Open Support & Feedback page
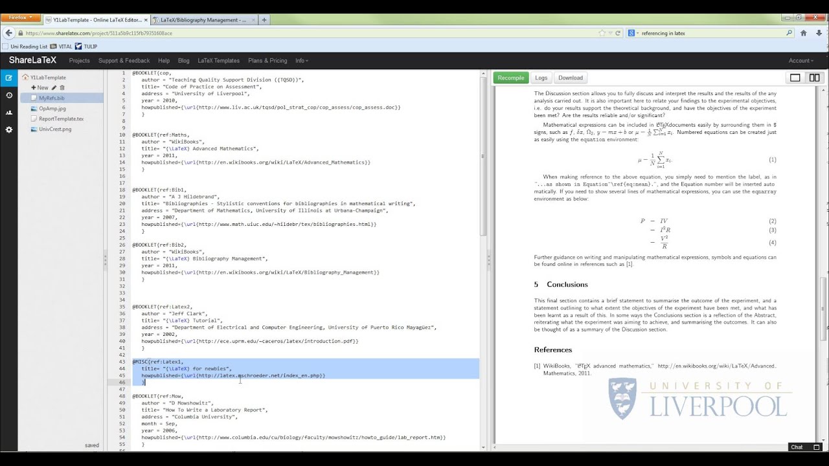This screenshot has height=466, width=829. pos(124,61)
